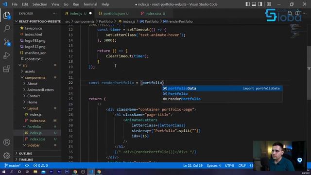Image resolution: width=311 pixels, height=175 pixels.
Task: Switch to the portfolio.json tab
Action: [114, 14]
